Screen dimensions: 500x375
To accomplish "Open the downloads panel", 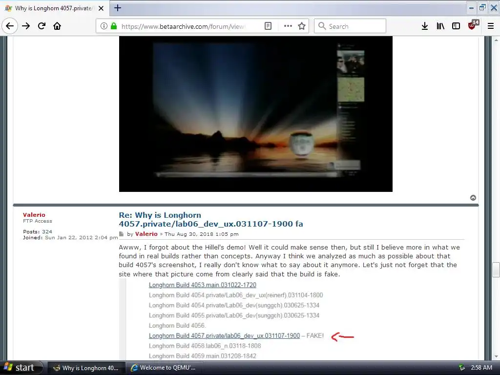I will click(x=425, y=26).
